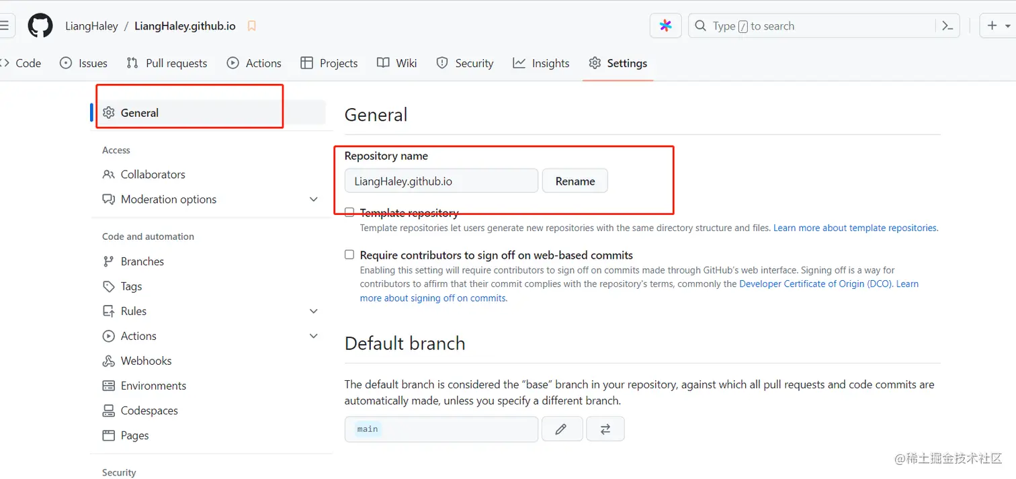Image resolution: width=1016 pixels, height=479 pixels.
Task: Enable the Template repository checkbox
Action: point(349,212)
